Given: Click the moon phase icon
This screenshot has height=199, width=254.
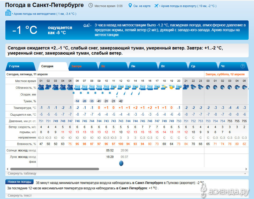Looking at the screenshot, I should click(x=121, y=163).
